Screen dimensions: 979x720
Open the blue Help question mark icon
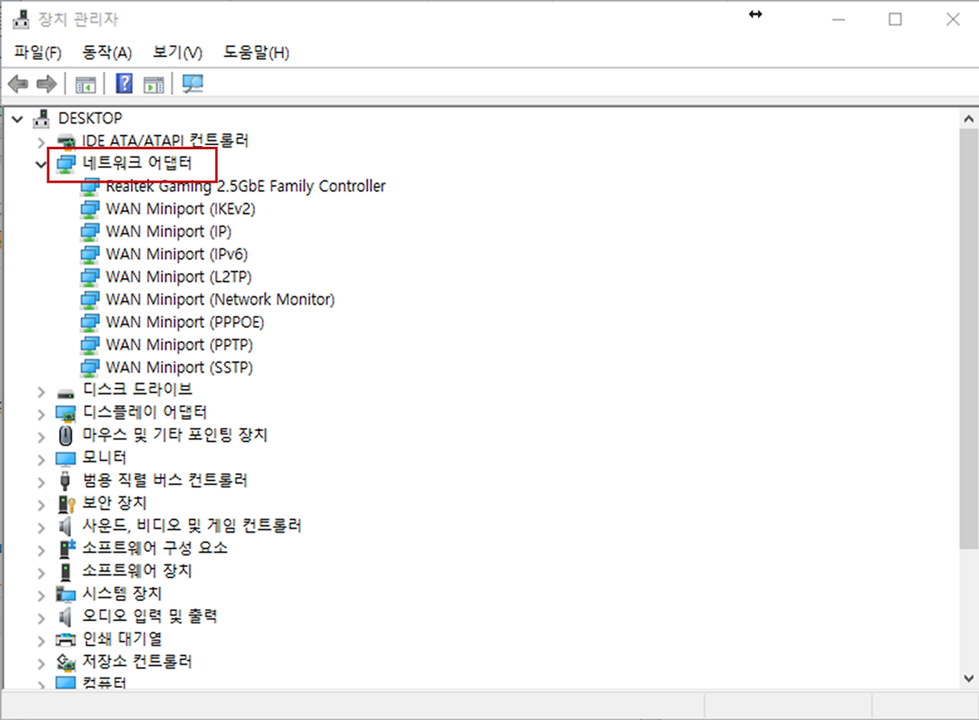124,83
